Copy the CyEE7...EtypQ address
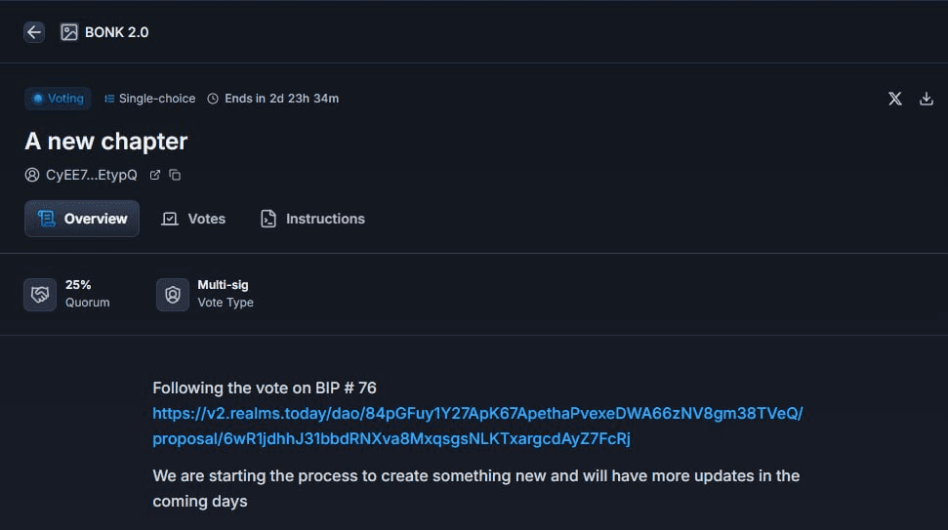The image size is (948, 530). point(175,175)
